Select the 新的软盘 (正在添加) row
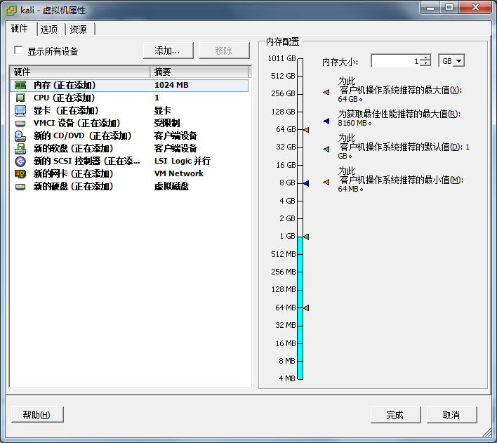Screen dimensions: 497x443 129,148
